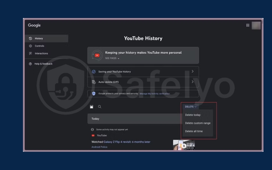The height and width of the screenshot is (170, 272).
Task: Play the Flip 4 video thumbnail
Action: point(184,145)
